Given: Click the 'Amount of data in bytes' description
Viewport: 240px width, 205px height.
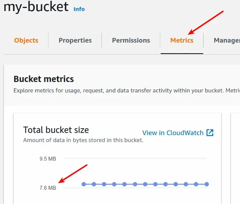Looking at the screenshot, I should (x=83, y=140).
